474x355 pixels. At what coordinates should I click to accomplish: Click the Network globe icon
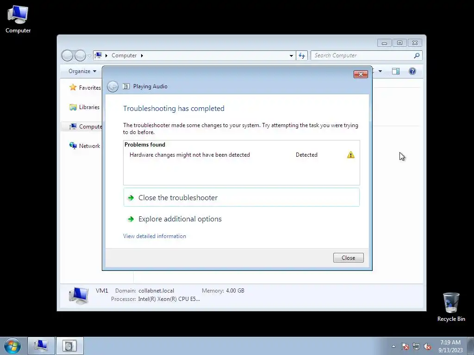[x=73, y=146]
